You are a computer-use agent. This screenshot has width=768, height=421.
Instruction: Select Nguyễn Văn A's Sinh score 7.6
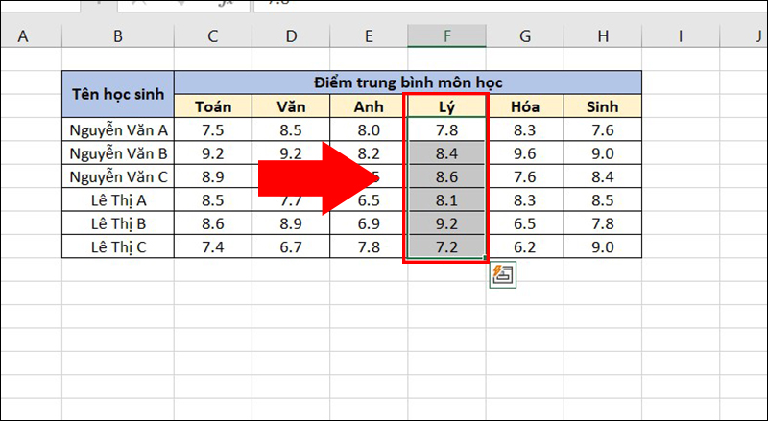pos(603,129)
